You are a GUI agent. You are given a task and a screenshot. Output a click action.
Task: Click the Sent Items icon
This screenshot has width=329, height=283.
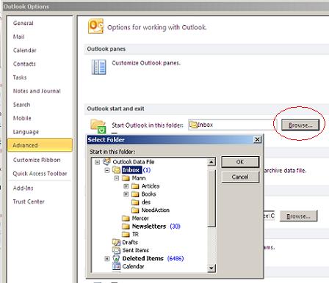click(x=116, y=250)
